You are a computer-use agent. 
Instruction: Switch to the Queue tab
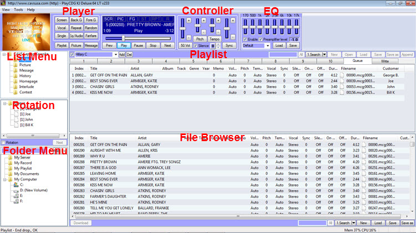(351, 61)
